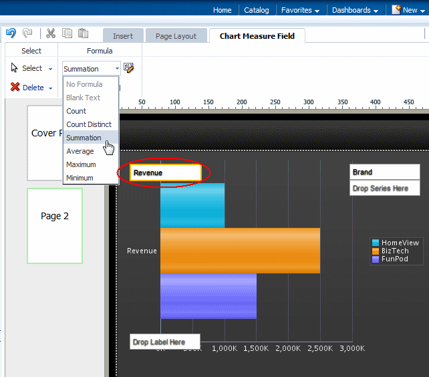The width and height of the screenshot is (429, 377).
Task: Click the Copy icon
Action: point(67,33)
